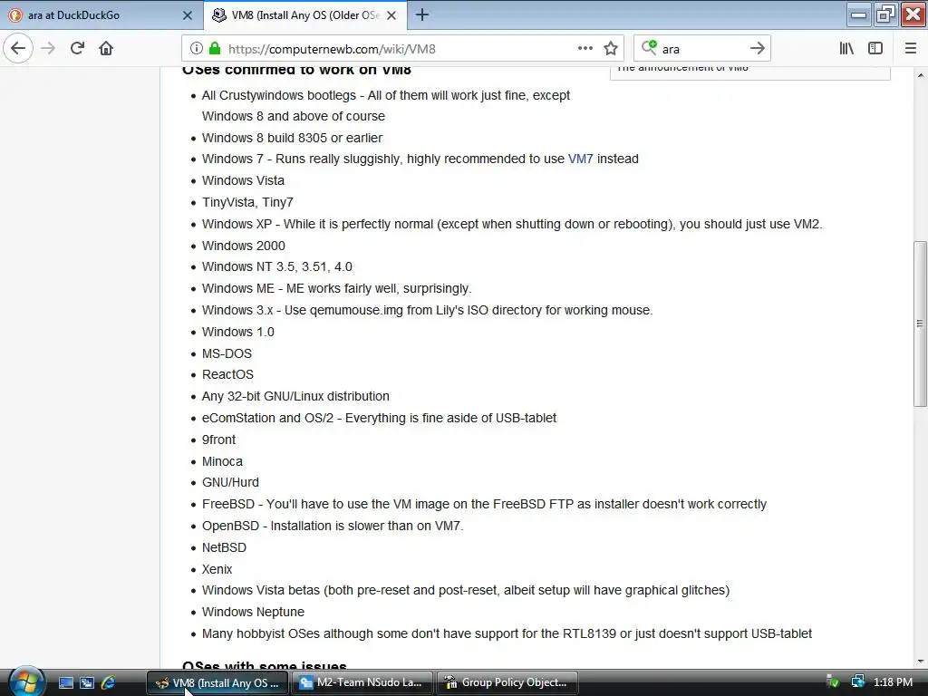
Task: Show site information for computernewb.com
Action: (197, 49)
